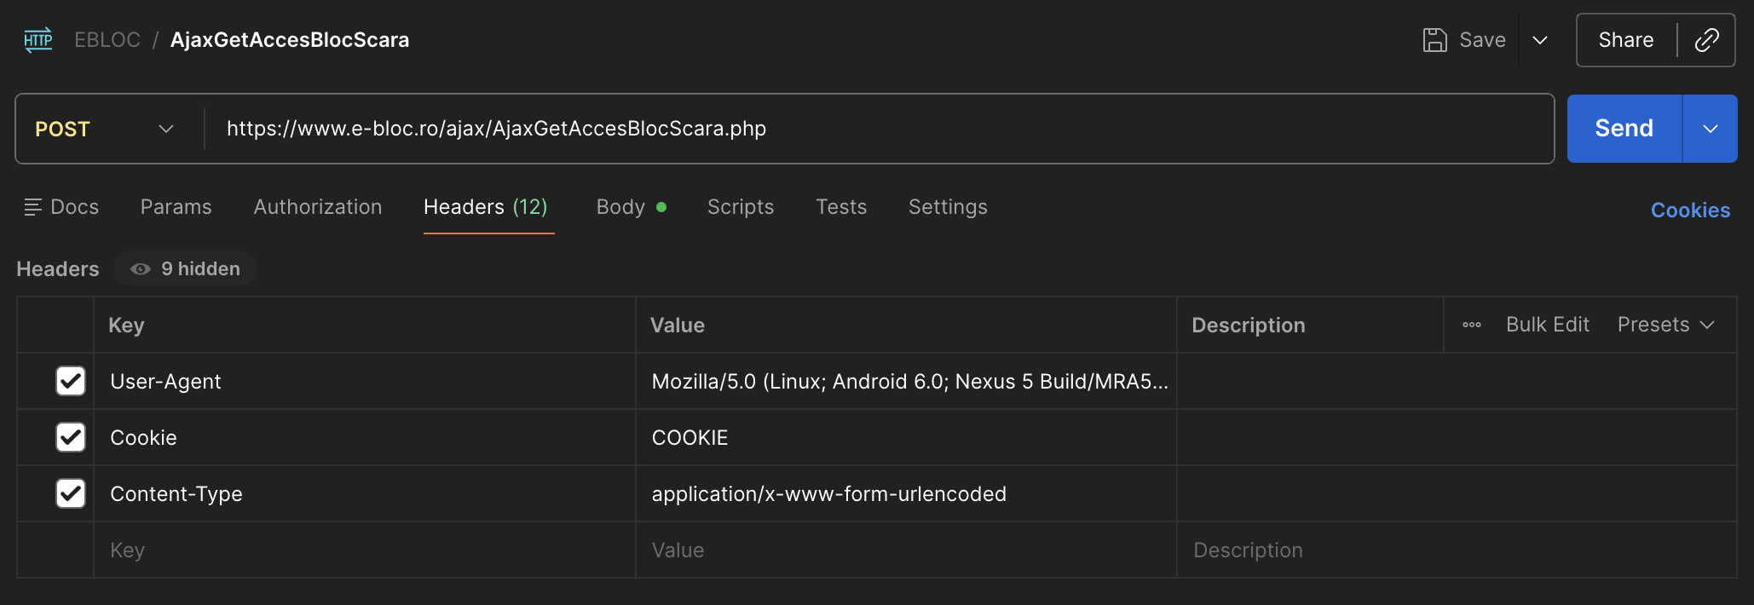Click the request URL input field

click(x=878, y=129)
